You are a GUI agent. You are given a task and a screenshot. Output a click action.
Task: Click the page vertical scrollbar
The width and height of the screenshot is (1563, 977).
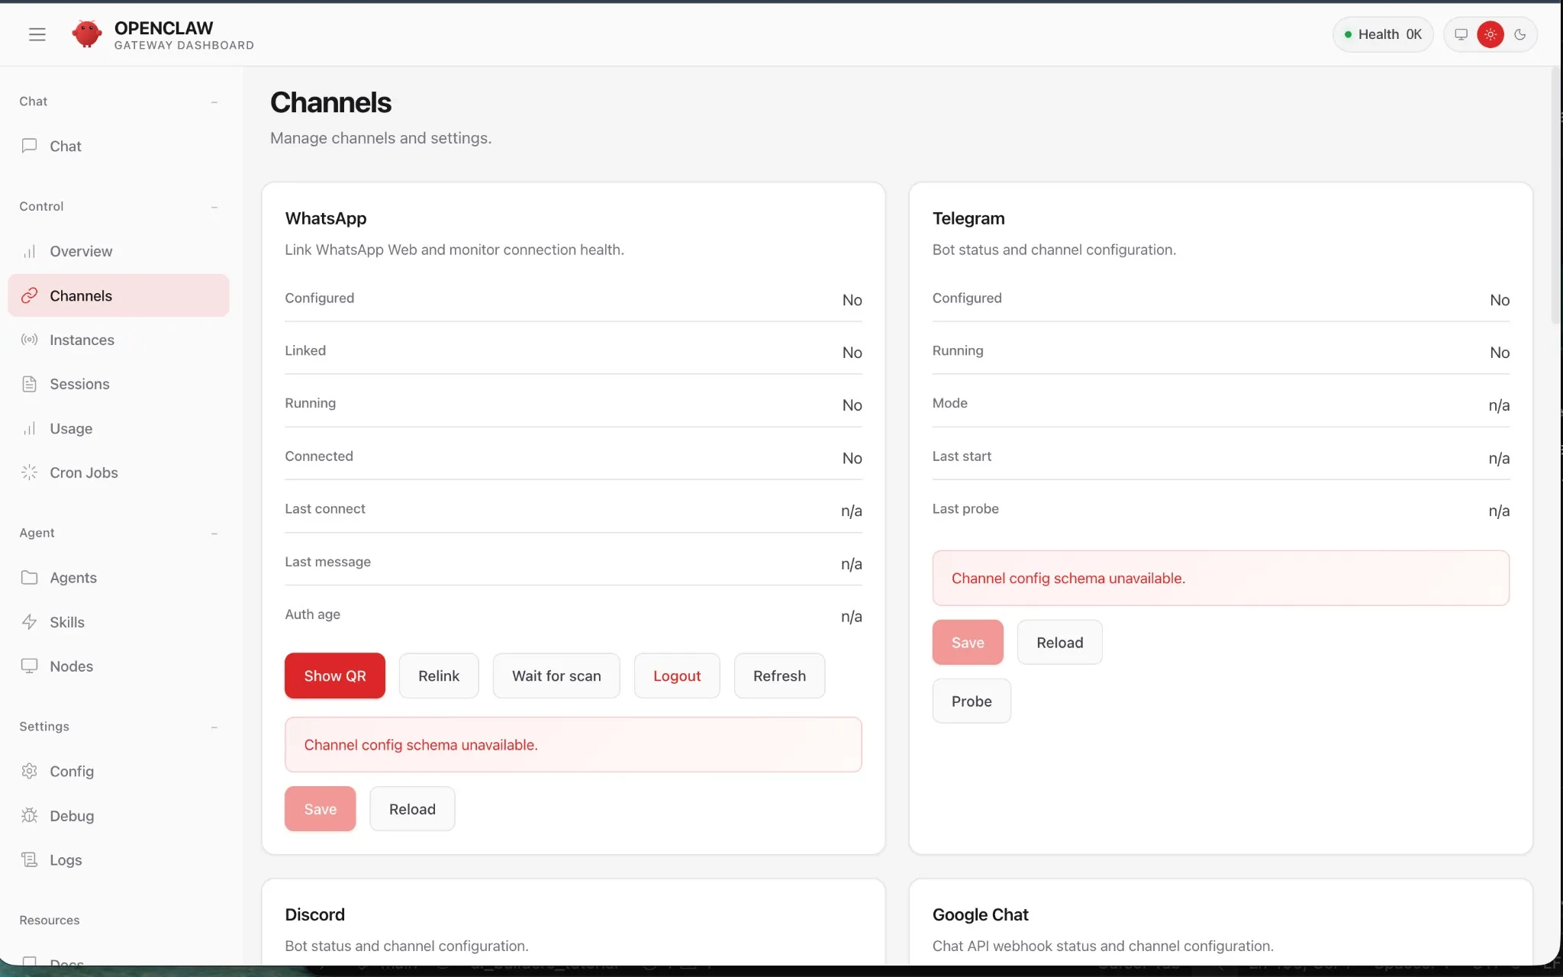1555,196
